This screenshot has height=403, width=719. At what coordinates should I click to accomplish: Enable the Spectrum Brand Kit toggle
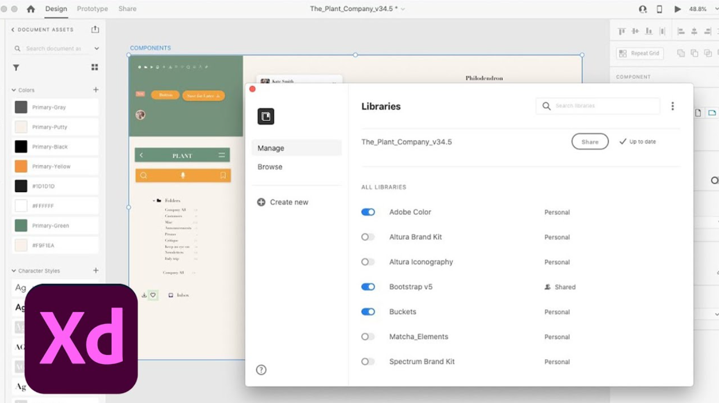[x=368, y=362]
